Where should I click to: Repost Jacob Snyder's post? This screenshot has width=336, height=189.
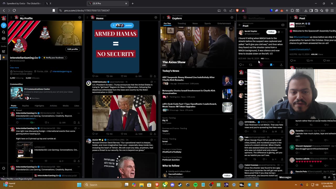pos(251,65)
